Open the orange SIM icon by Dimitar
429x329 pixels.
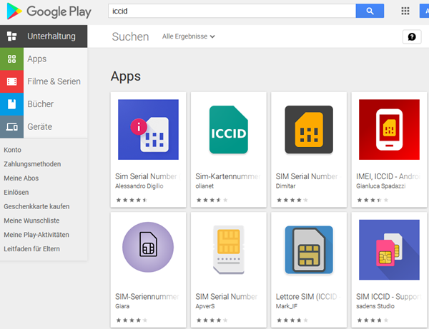[x=309, y=130]
